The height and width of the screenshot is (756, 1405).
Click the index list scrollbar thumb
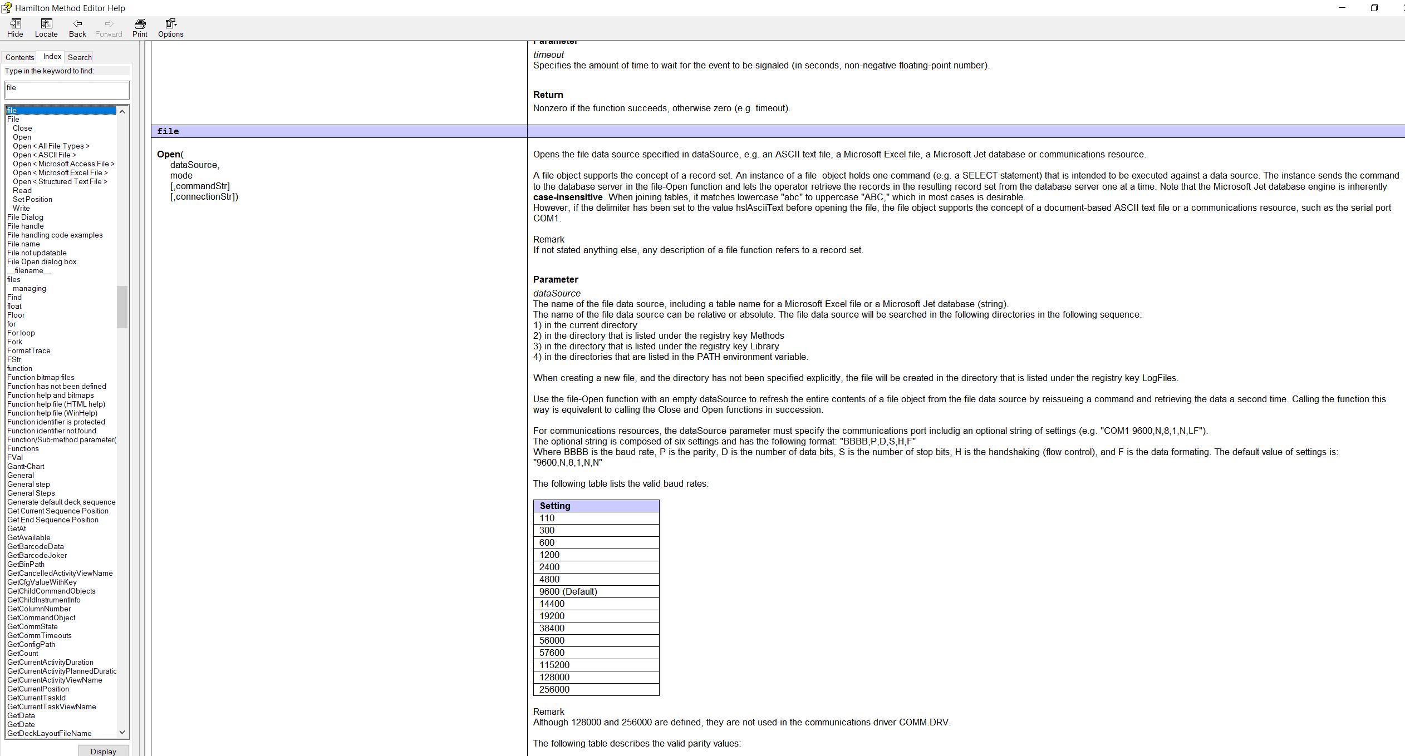point(122,307)
